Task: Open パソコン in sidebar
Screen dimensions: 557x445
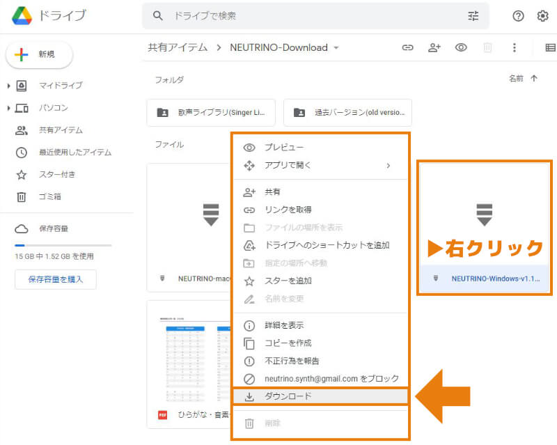Action: click(x=54, y=108)
